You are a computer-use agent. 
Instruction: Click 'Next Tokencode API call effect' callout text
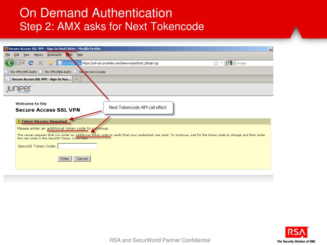point(138,108)
